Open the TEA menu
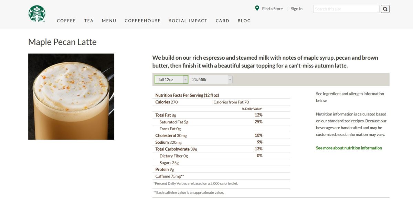 (x=89, y=21)
